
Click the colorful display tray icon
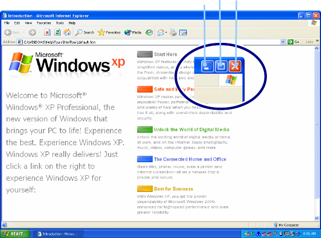tap(292, 234)
